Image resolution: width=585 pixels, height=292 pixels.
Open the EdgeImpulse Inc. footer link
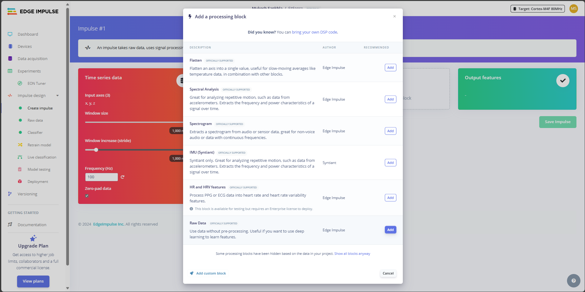[109, 224]
